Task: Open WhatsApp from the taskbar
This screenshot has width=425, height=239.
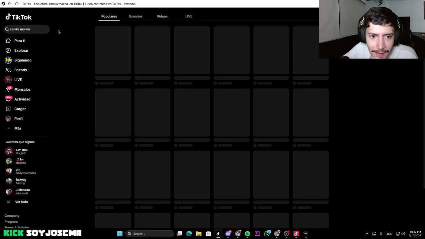Action: [x=267, y=234]
